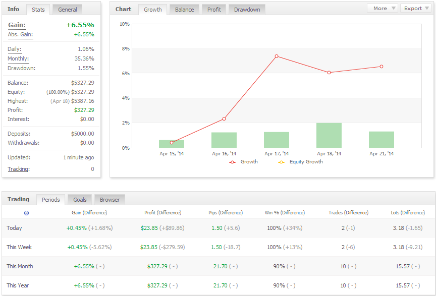Click the This Week row label
Image resolution: width=436 pixels, height=296 pixels.
click(19, 247)
